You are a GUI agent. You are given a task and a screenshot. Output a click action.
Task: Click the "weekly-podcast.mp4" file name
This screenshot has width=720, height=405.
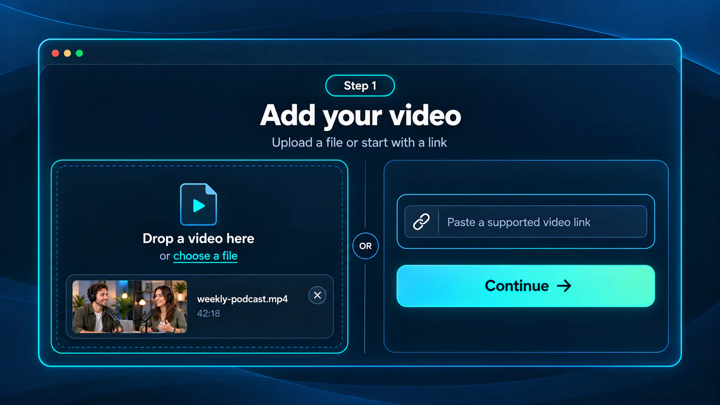(x=242, y=299)
